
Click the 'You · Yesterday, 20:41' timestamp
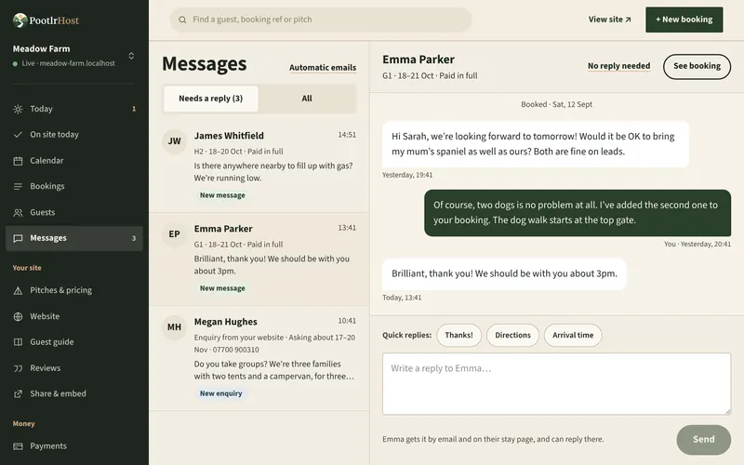pos(697,245)
